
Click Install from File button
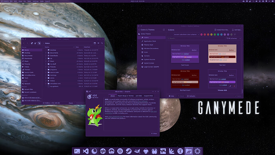click(222, 30)
